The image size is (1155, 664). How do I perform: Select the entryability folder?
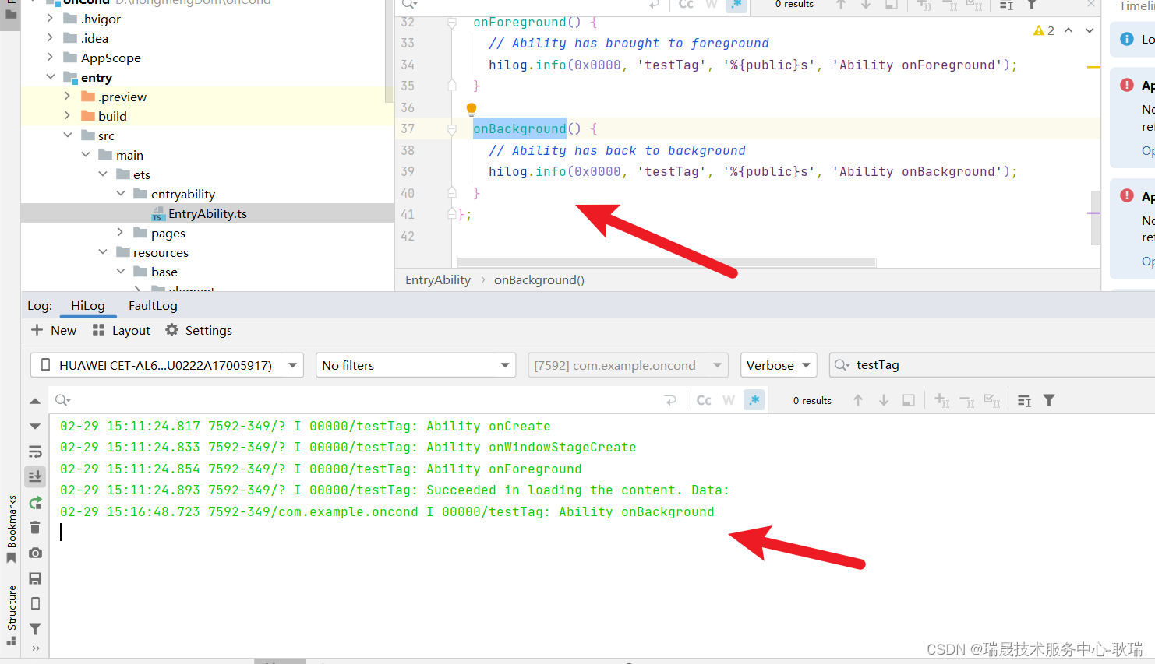point(183,194)
